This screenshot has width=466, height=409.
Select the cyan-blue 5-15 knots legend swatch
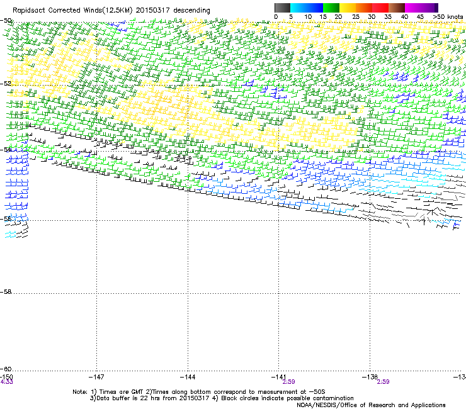(307, 8)
